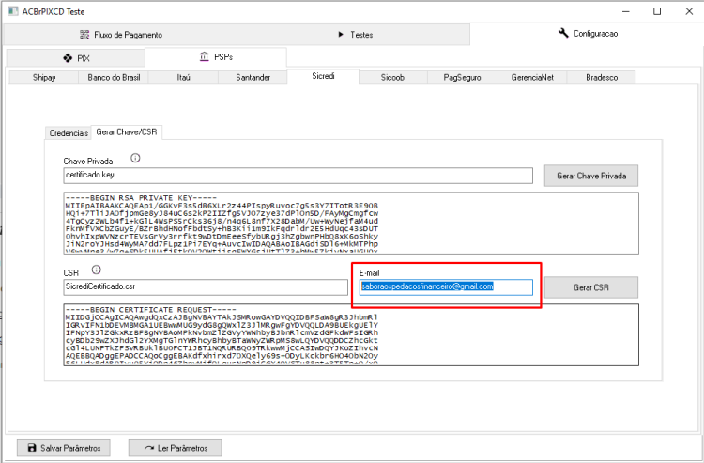Image resolution: width=704 pixels, height=463 pixels.
Task: Open the PIX settings tab
Action: click(76, 58)
